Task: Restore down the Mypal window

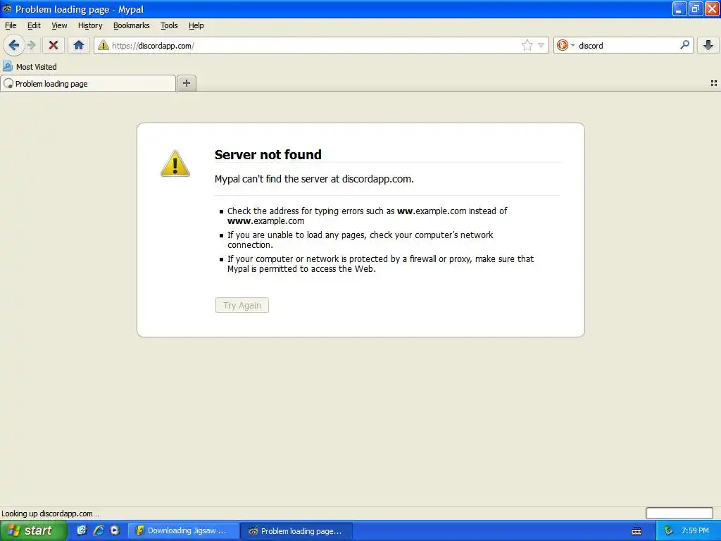Action: [x=696, y=8]
